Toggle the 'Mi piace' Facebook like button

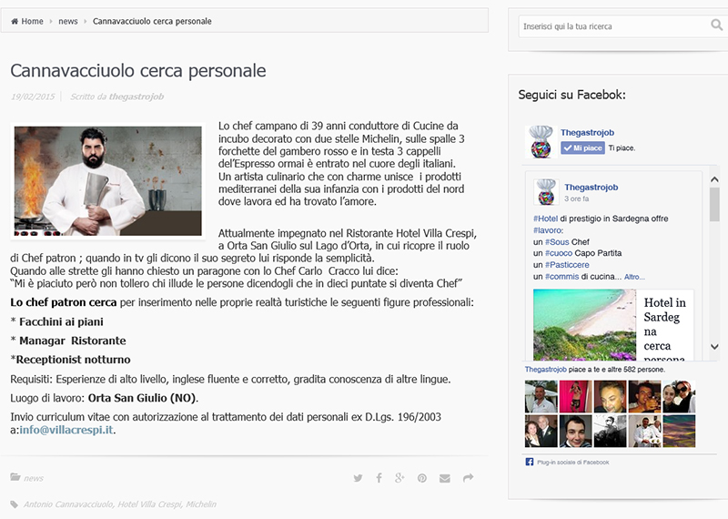pyautogui.click(x=582, y=148)
